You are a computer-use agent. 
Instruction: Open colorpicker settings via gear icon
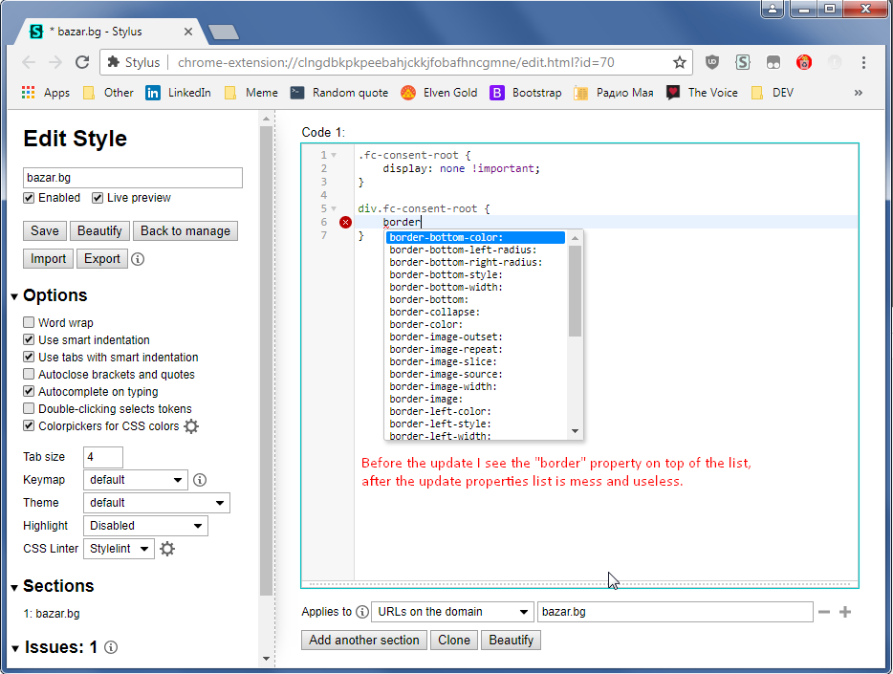[x=191, y=425]
